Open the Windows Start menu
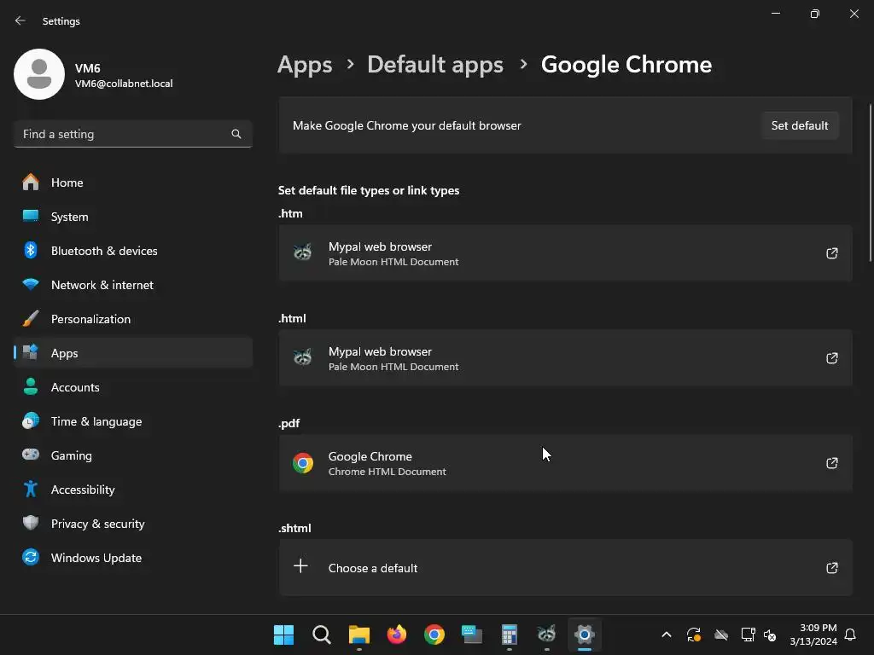874x655 pixels. click(x=283, y=635)
